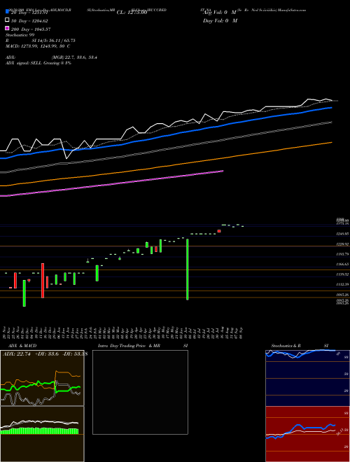Viewport: 350px width, 462px height.
Task: Click the ADX: 22.74 +DY -DY header readout
Action: pyautogui.click(x=45, y=354)
